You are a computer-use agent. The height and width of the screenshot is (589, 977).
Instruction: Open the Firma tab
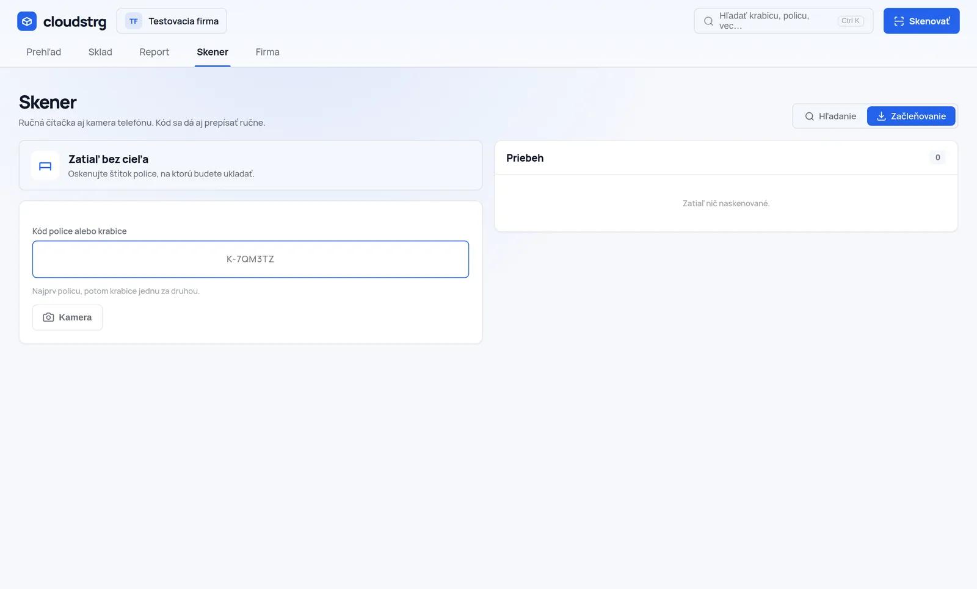pos(267,52)
